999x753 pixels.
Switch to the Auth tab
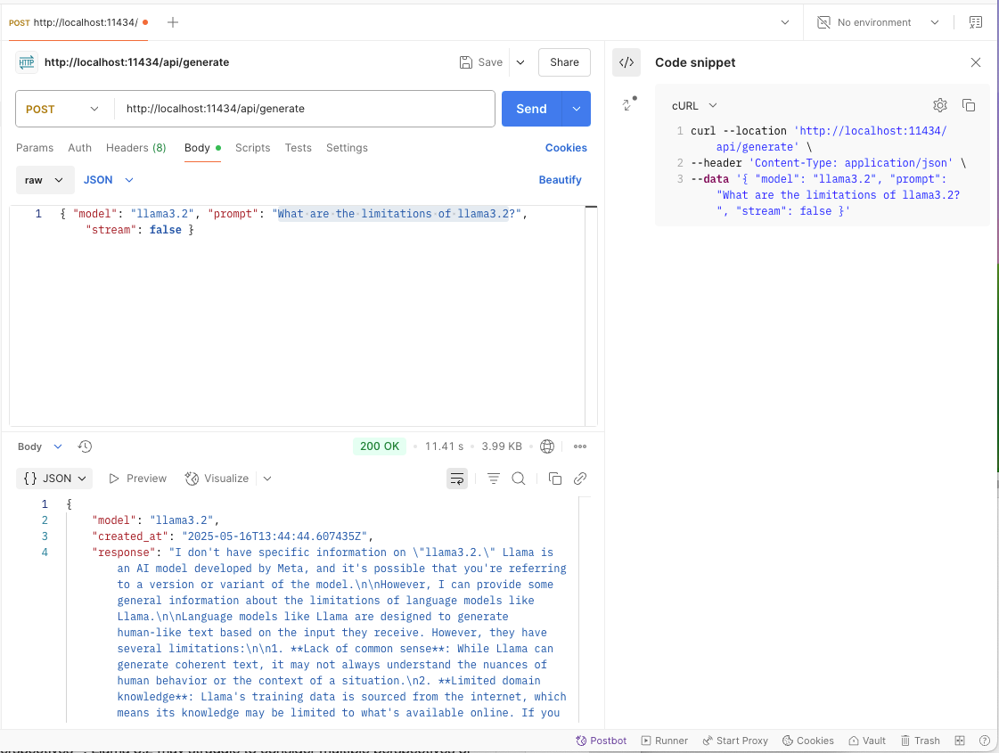(79, 148)
